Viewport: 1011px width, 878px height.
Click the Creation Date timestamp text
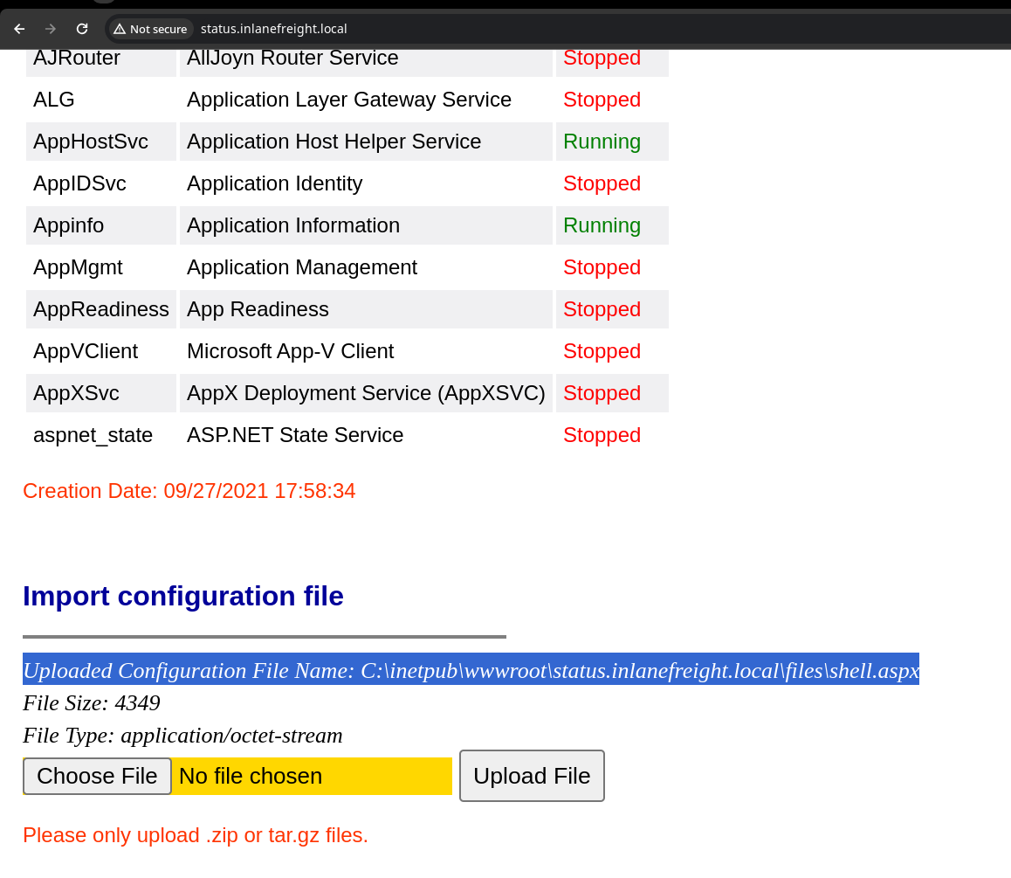point(189,491)
